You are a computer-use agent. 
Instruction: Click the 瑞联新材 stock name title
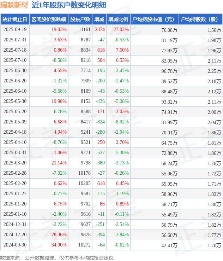tap(14, 5)
